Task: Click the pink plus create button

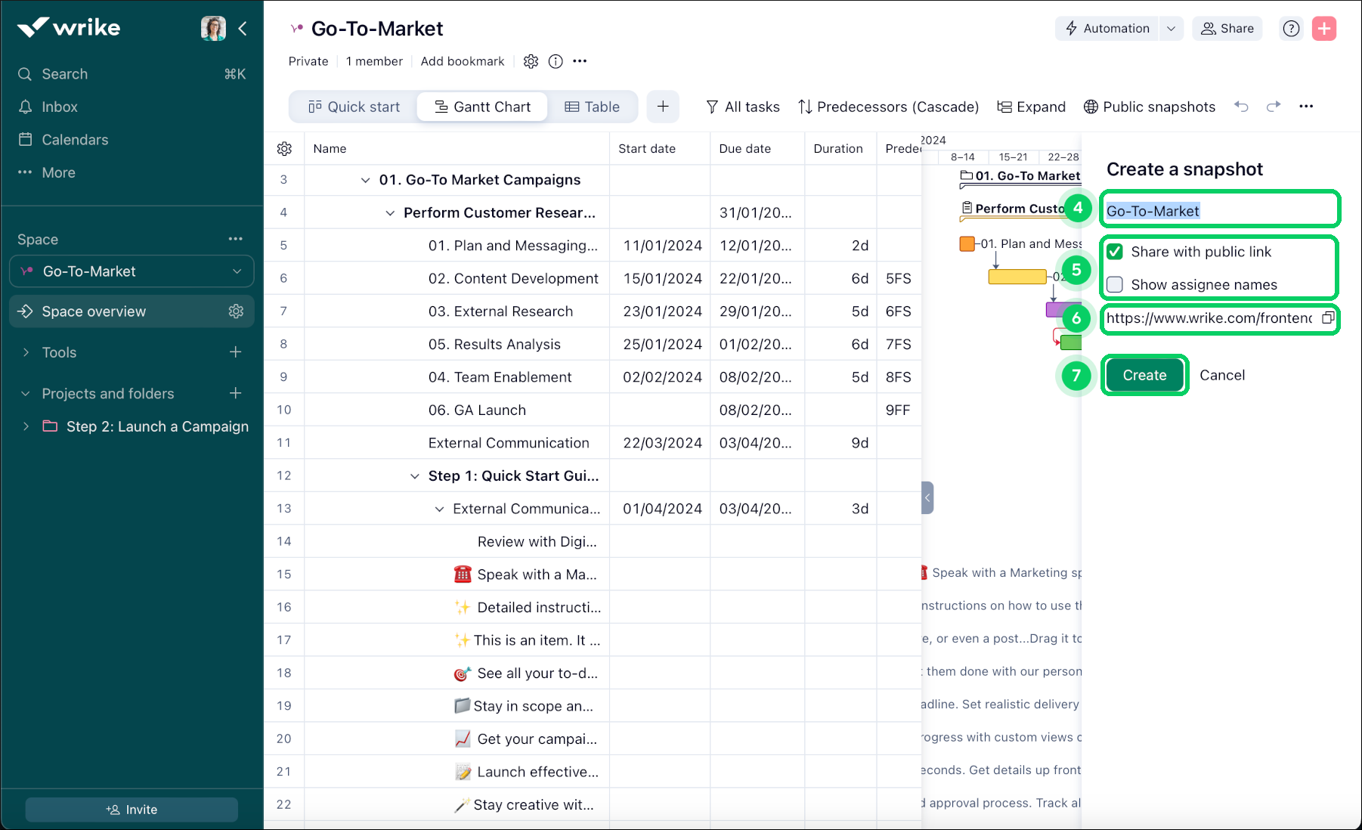Action: (1323, 29)
